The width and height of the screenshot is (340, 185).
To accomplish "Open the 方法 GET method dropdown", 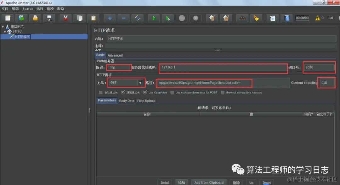I will coord(140,83).
